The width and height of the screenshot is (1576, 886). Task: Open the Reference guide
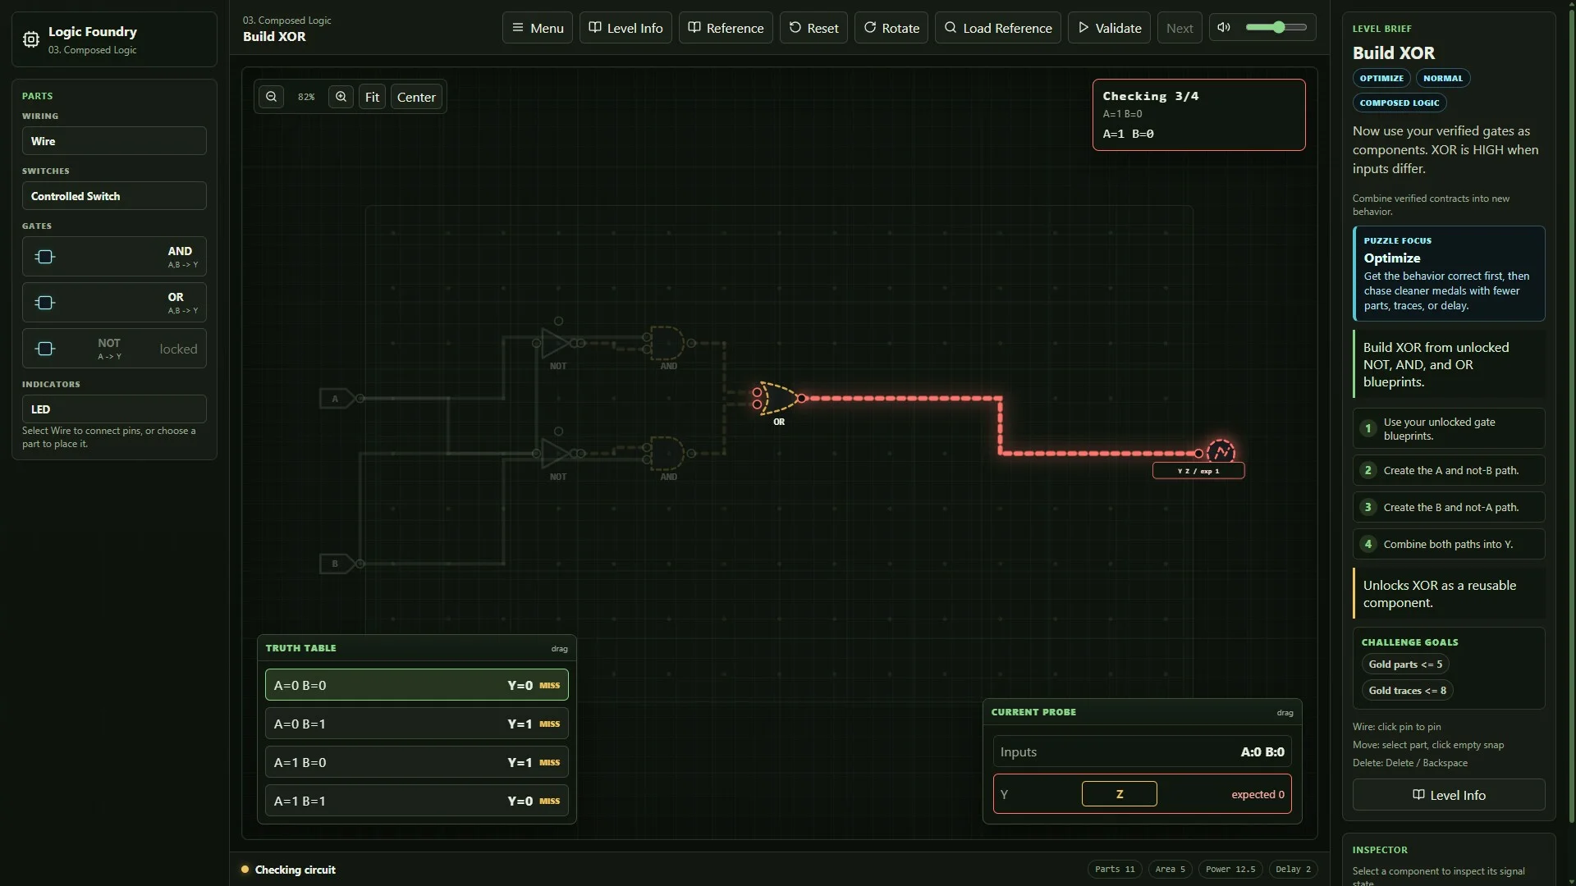pos(726,28)
